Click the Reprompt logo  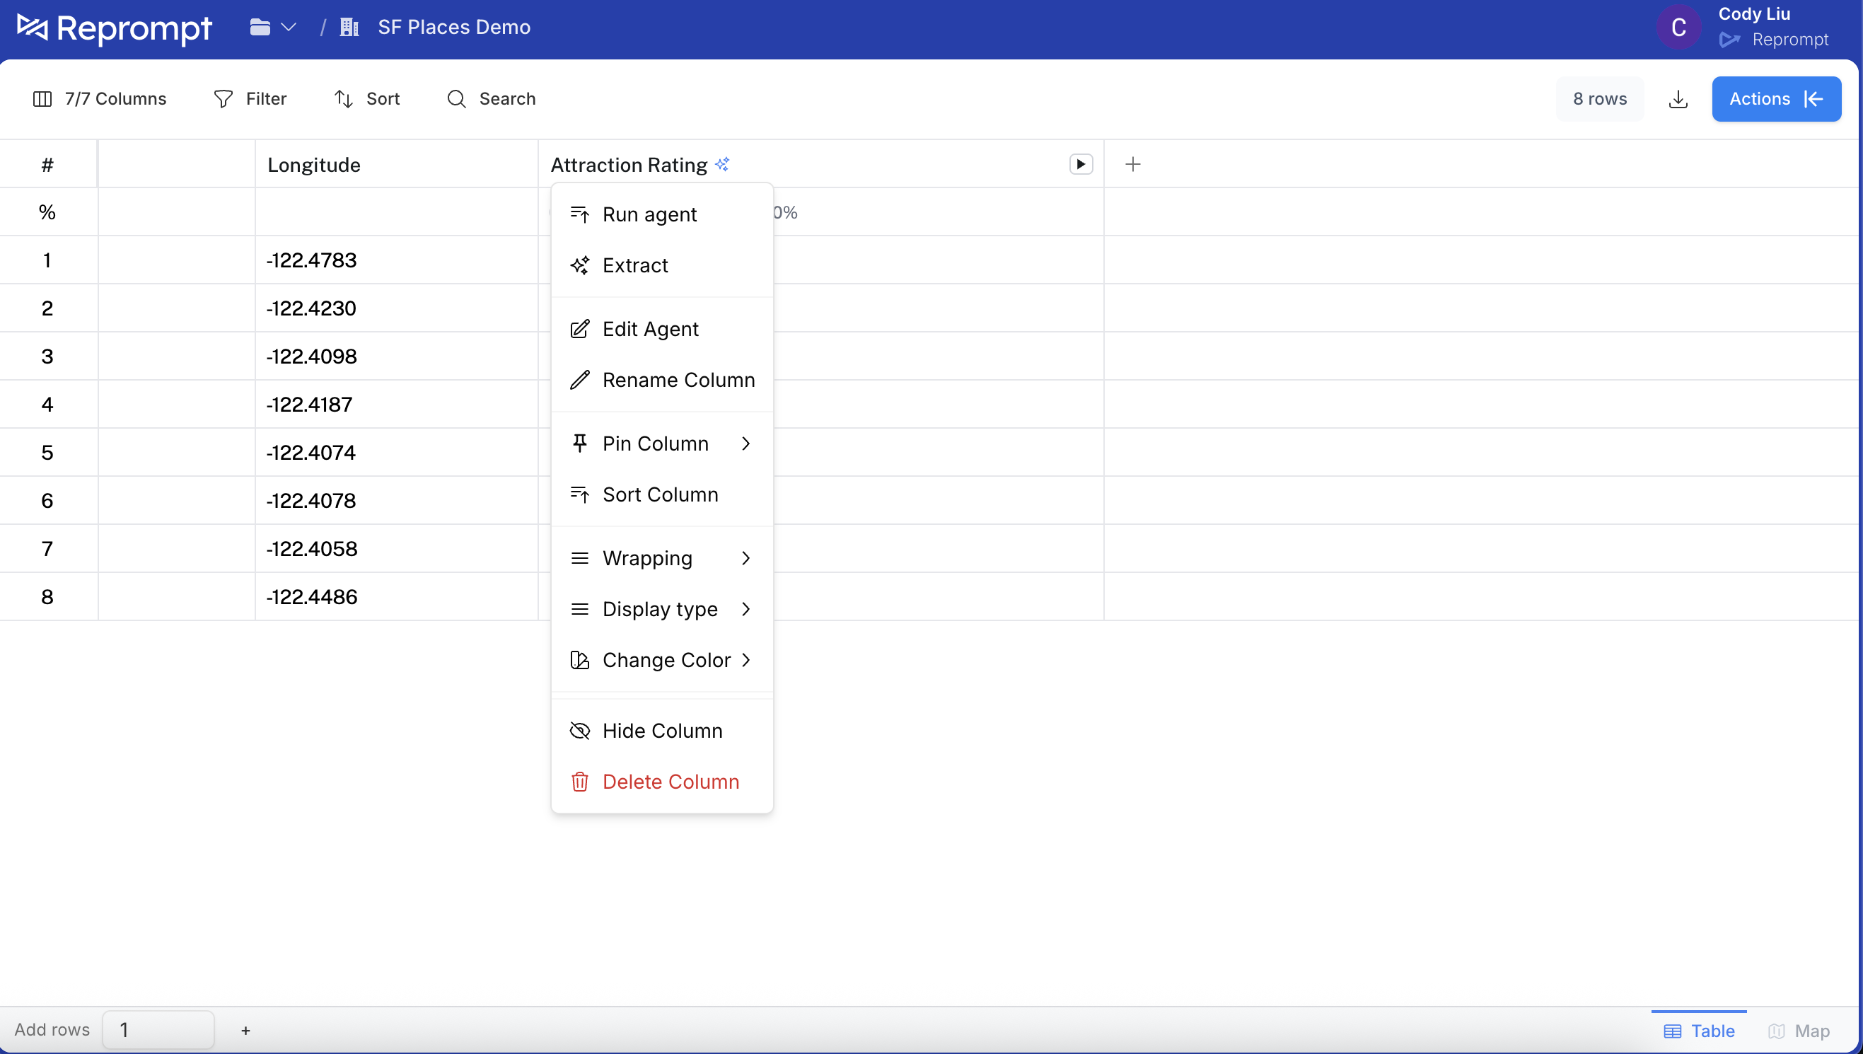115,29
